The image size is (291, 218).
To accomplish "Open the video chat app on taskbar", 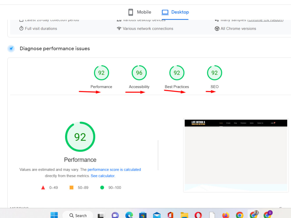I will [x=115, y=215].
